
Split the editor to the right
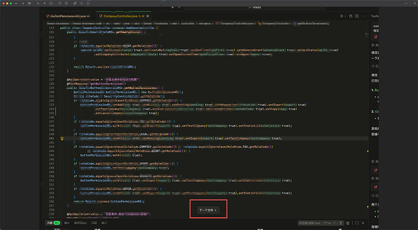(357, 16)
